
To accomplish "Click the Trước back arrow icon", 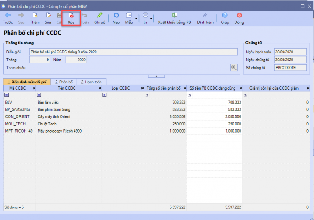I will pyautogui.click(x=8, y=16).
